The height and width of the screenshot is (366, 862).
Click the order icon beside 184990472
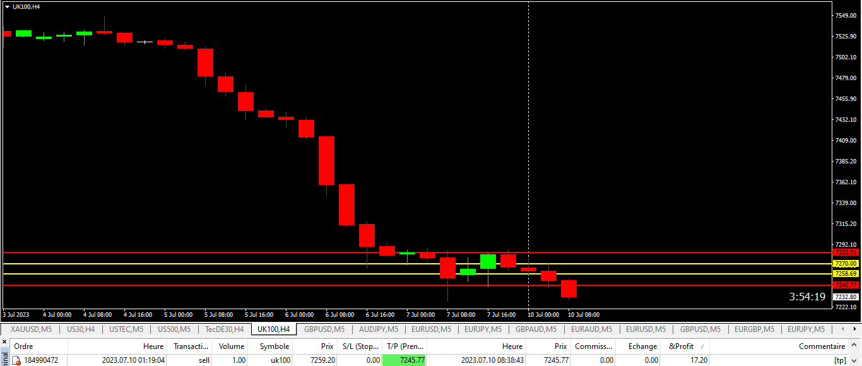pyautogui.click(x=17, y=360)
